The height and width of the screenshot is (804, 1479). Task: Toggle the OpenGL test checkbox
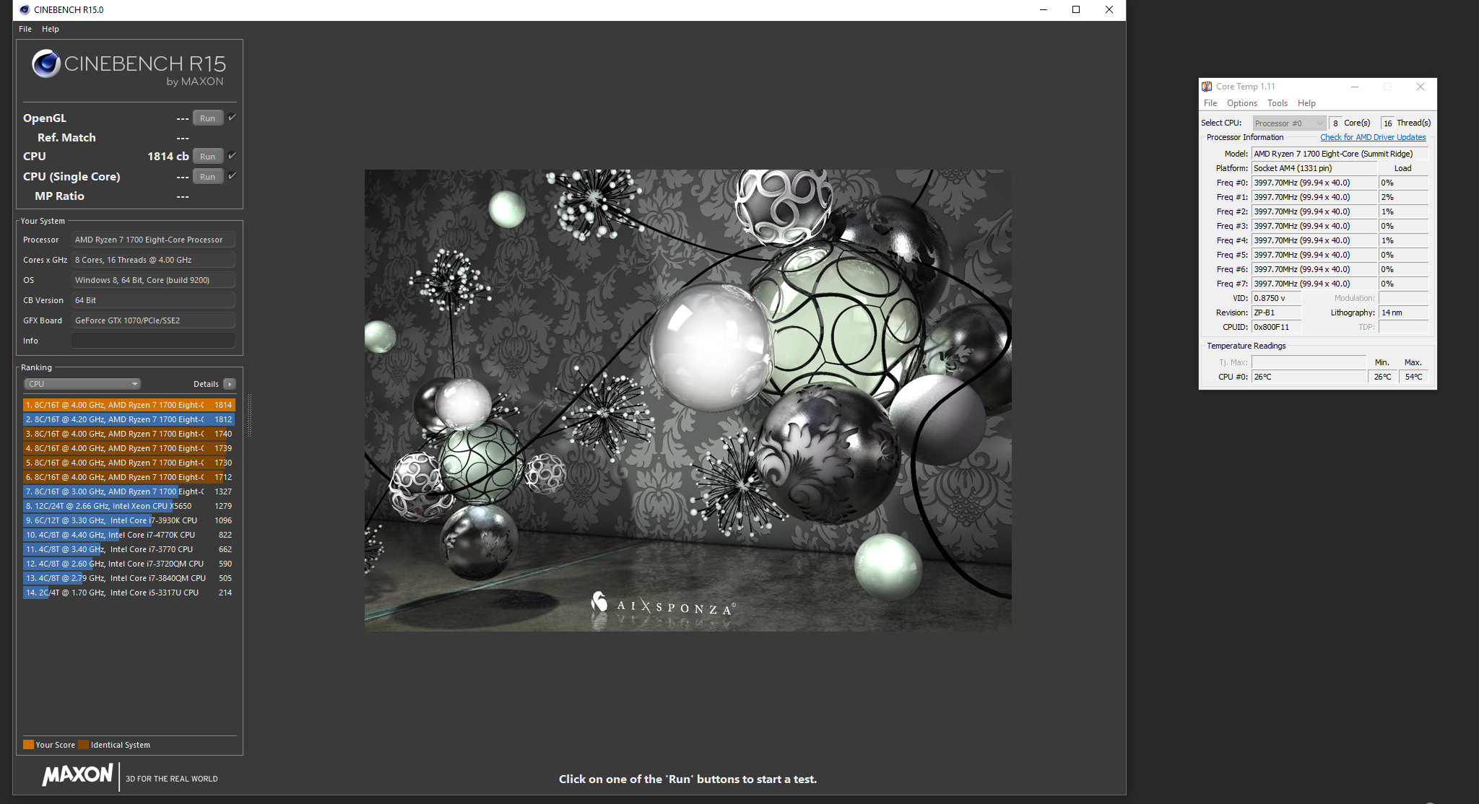coord(232,117)
